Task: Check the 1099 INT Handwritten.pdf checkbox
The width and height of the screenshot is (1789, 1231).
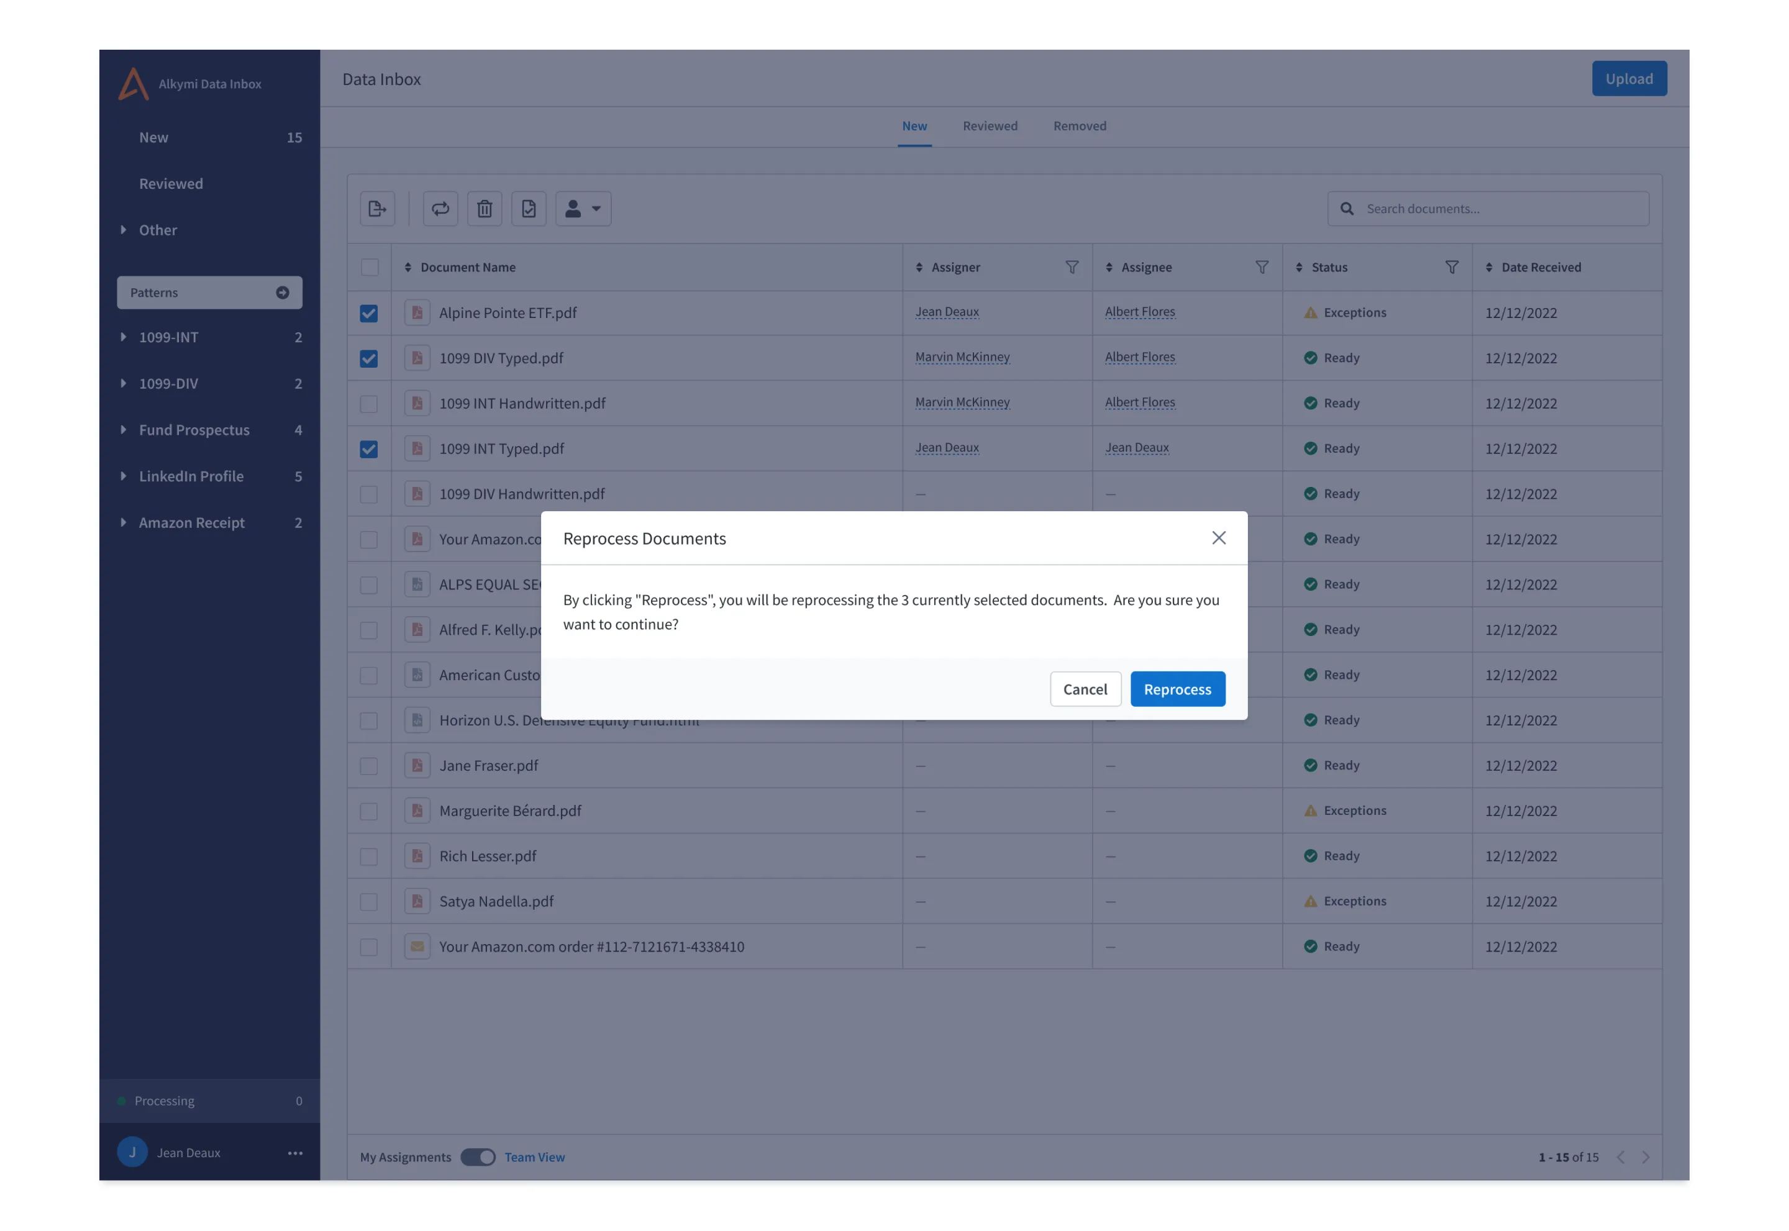Action: pos(369,403)
